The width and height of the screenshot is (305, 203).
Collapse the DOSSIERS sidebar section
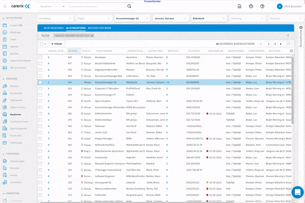(4, 79)
